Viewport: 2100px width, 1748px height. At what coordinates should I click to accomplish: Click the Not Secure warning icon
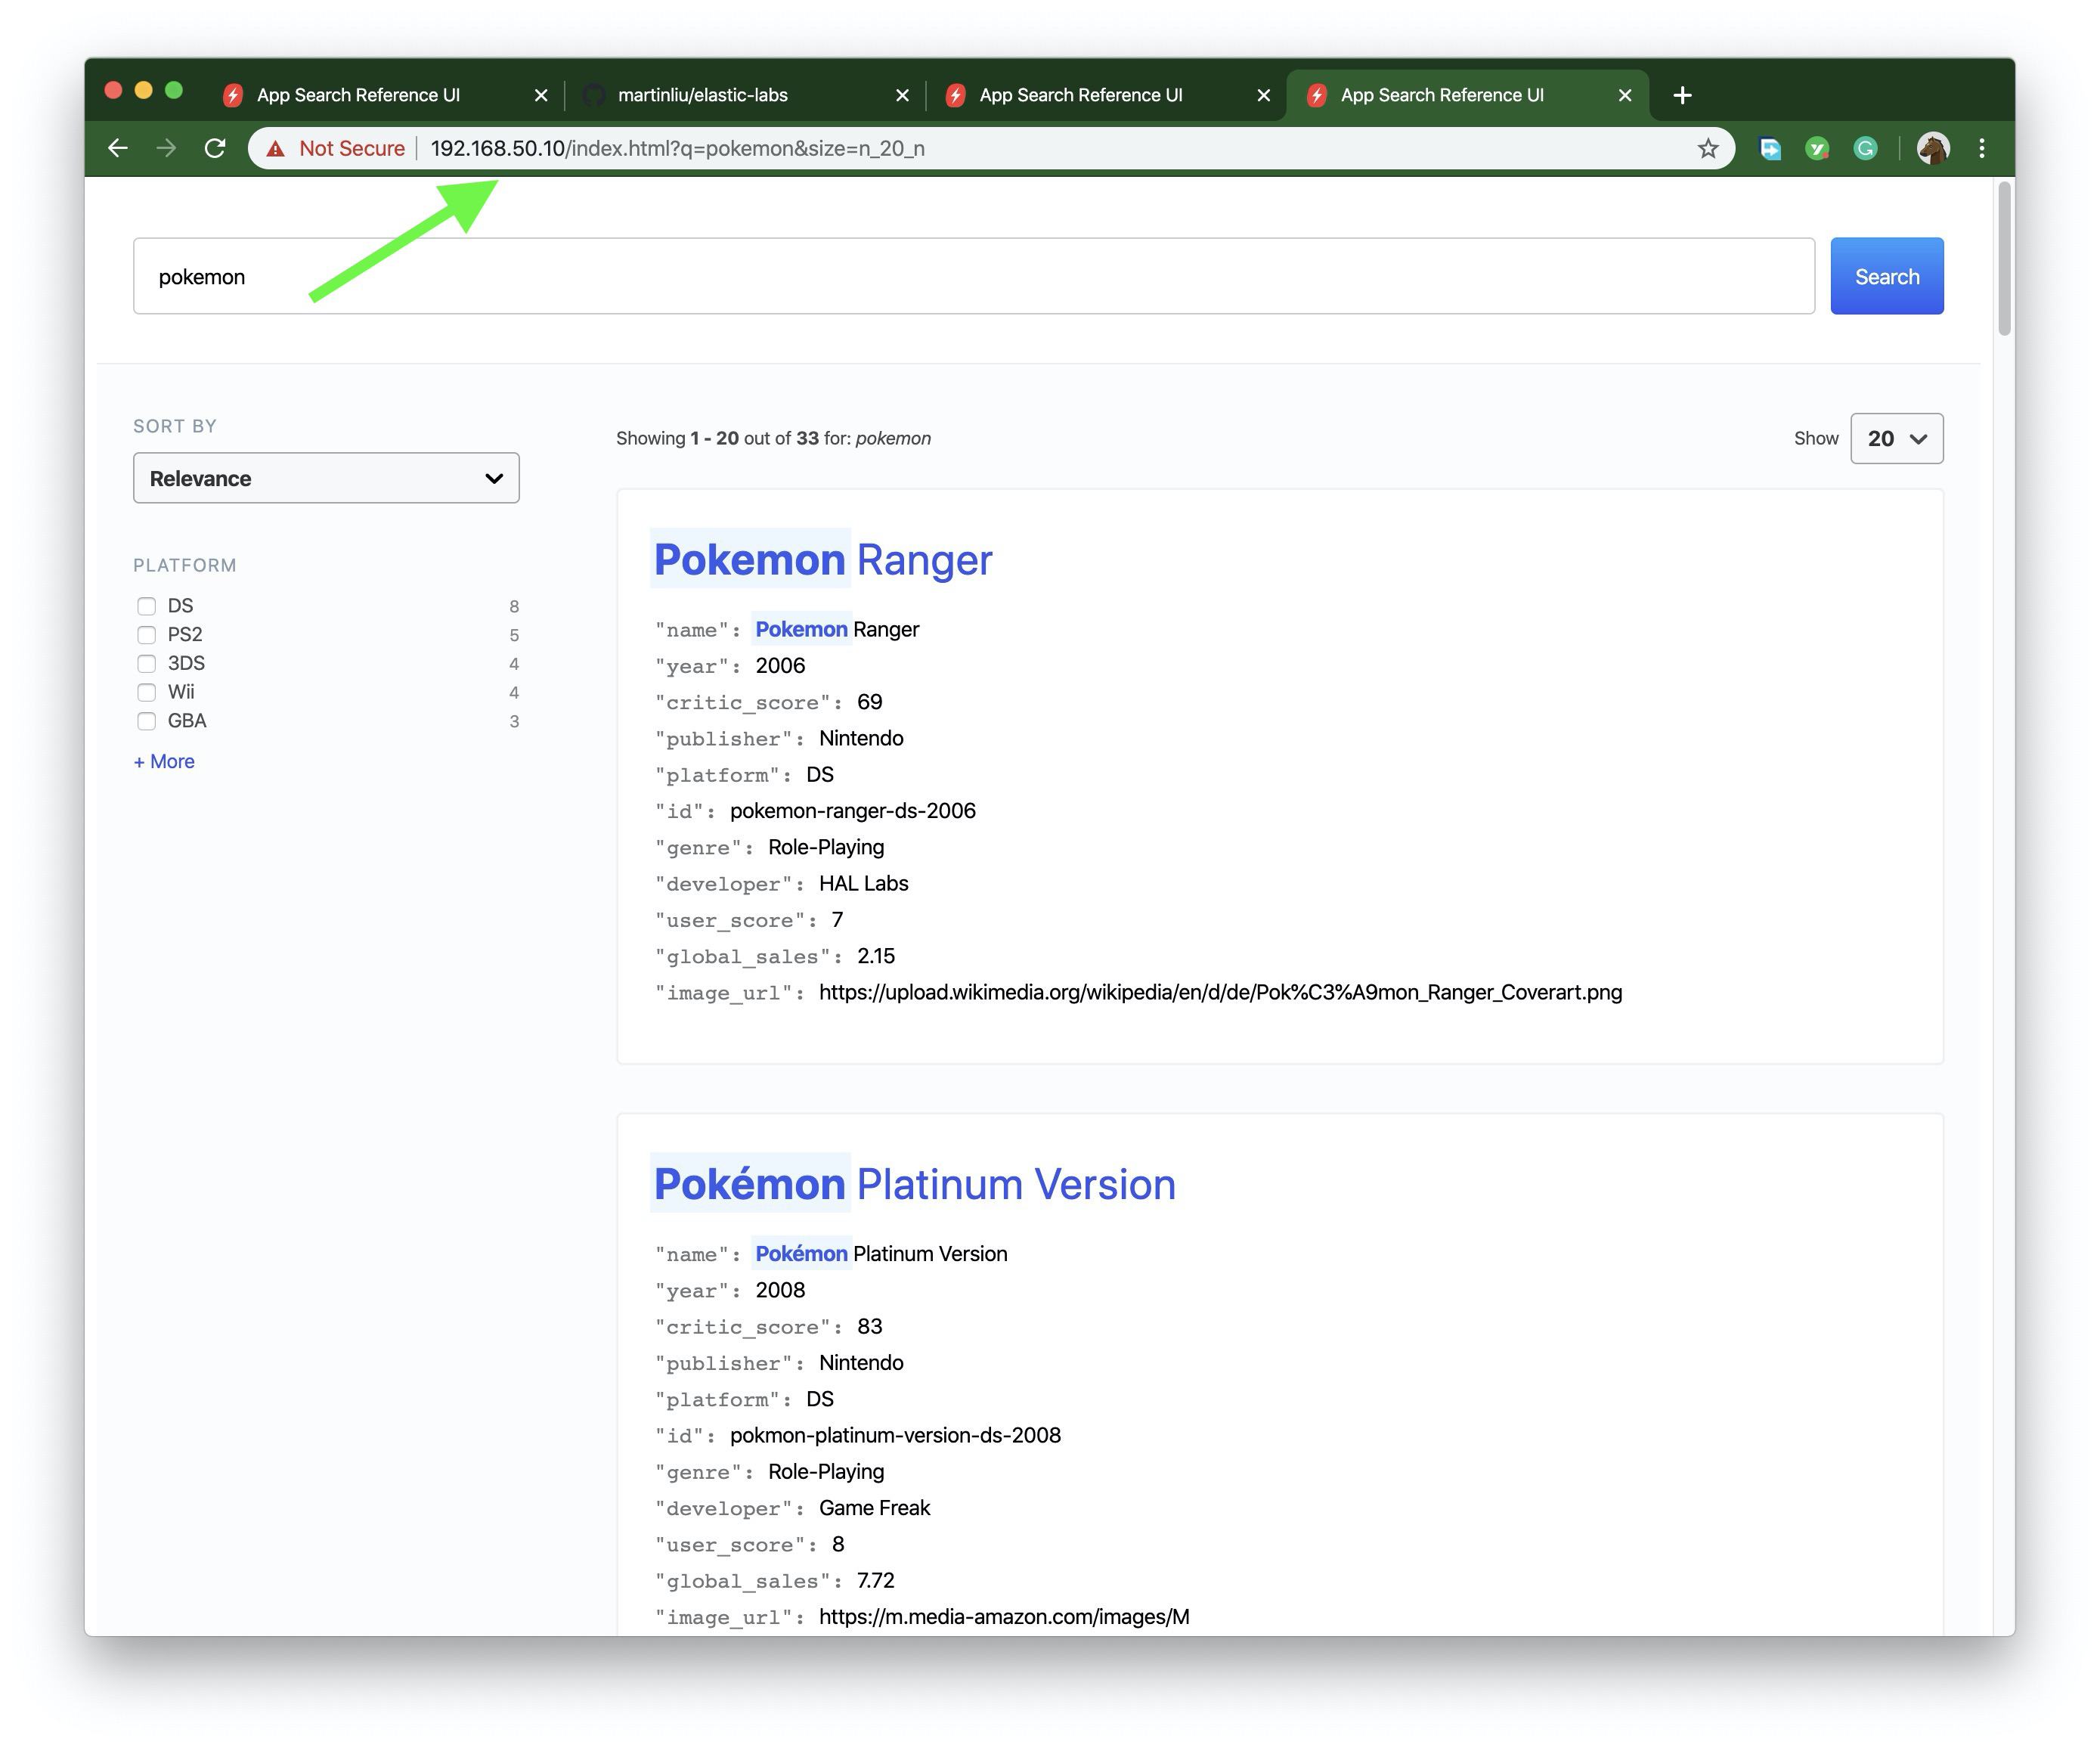[276, 148]
